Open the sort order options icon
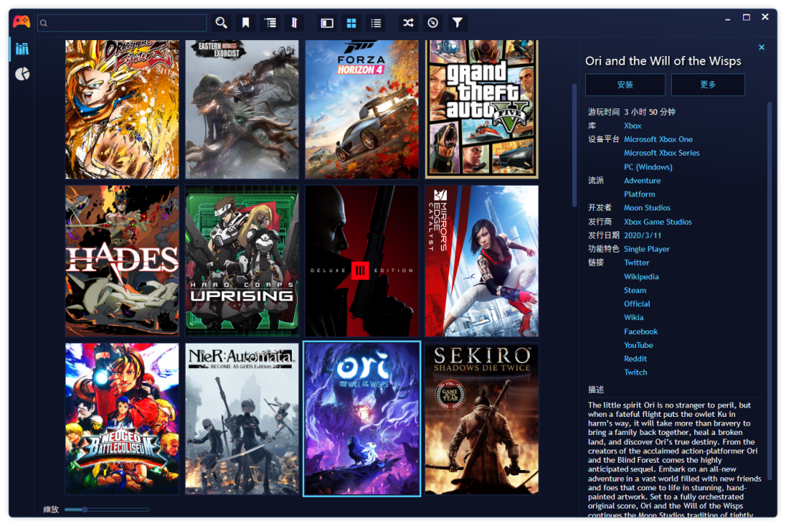Image resolution: width=786 pixels, height=526 pixels. tap(295, 23)
